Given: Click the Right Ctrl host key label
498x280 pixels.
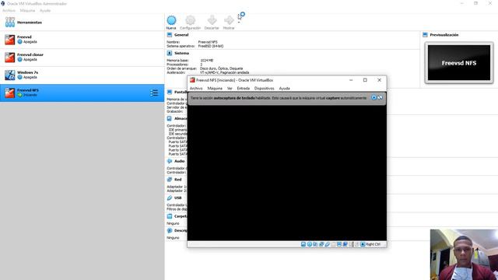Looking at the screenshot, I should 373,244.
